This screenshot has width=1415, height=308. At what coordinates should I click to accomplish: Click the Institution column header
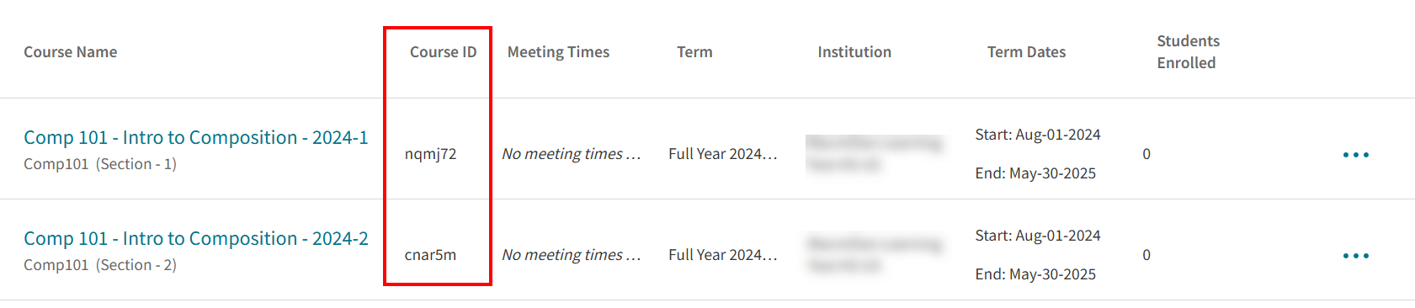854,52
